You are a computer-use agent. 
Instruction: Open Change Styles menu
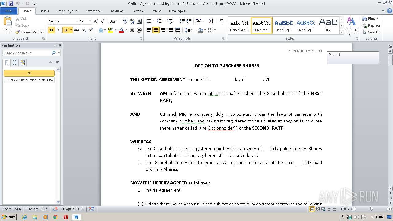[351, 26]
